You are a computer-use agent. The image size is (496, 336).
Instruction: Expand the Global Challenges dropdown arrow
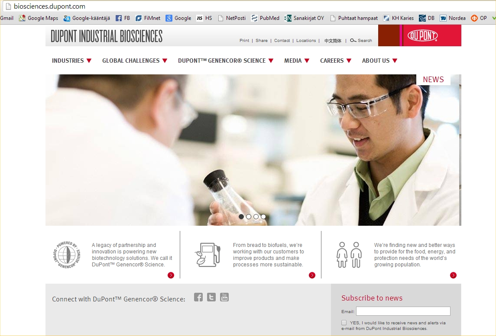[165, 61]
